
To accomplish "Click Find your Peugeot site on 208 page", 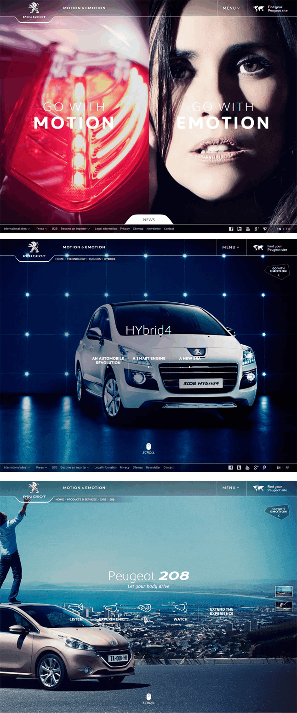I will (277, 488).
